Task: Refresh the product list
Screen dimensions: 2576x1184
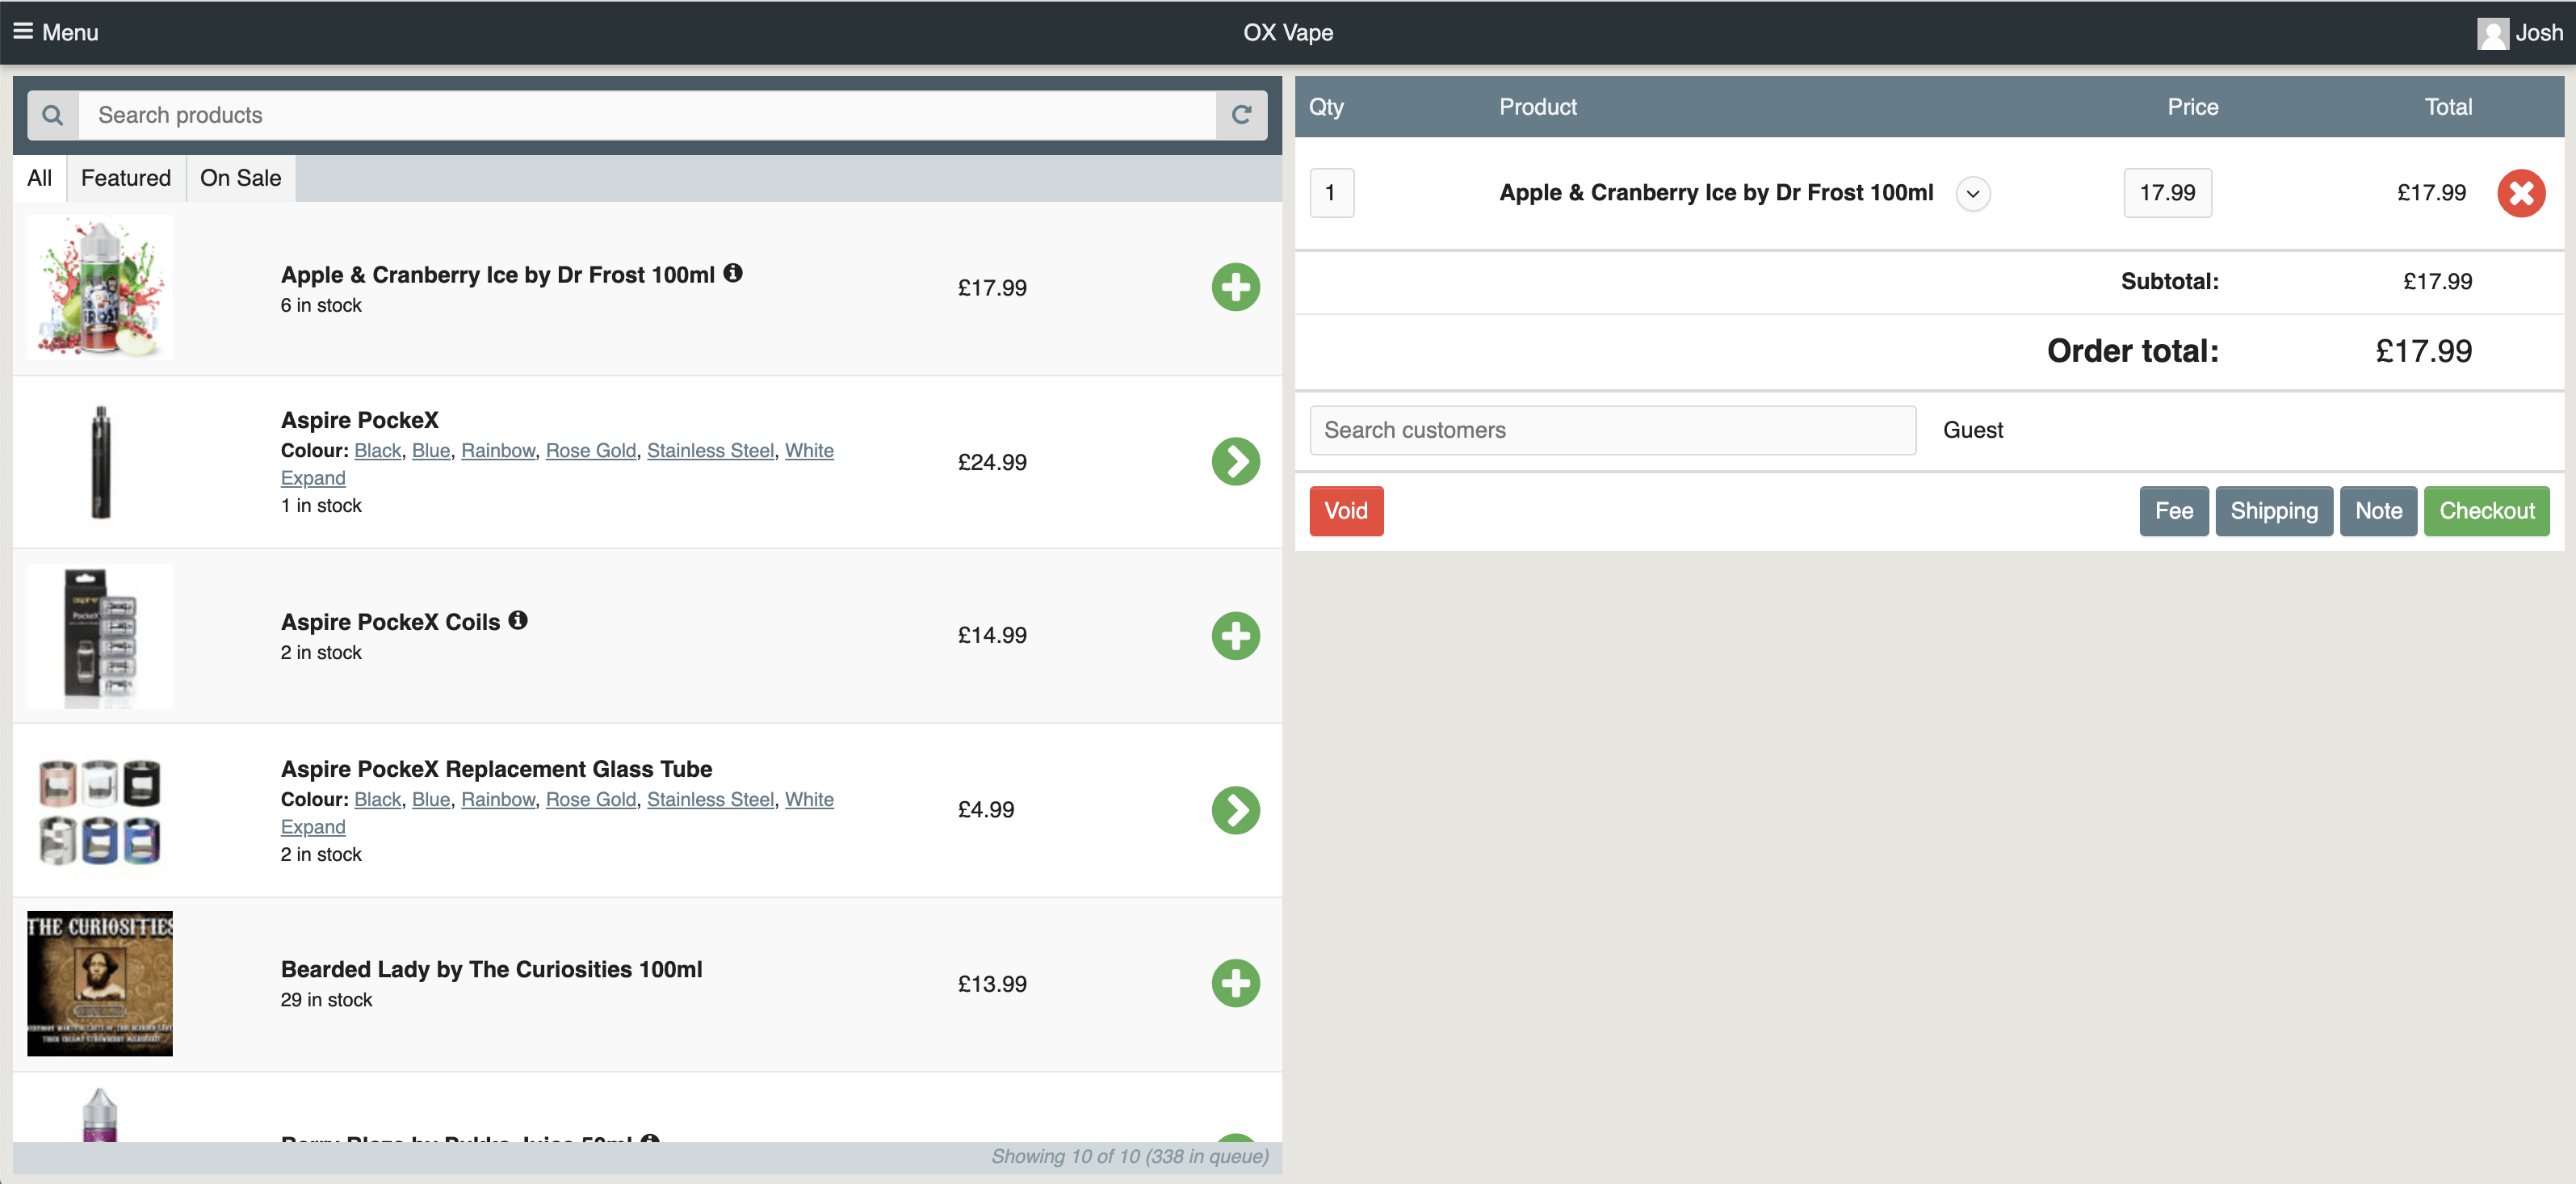Action: [1241, 116]
